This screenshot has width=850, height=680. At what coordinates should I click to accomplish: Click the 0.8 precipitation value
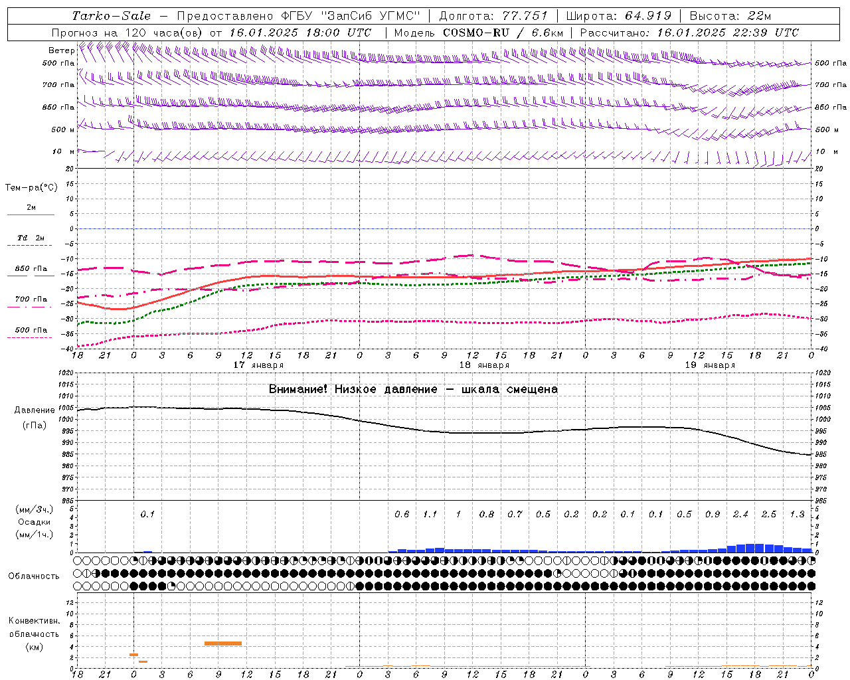click(x=487, y=515)
